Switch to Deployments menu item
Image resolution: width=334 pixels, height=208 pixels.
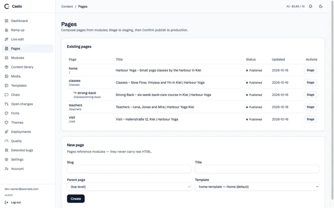point(28,132)
